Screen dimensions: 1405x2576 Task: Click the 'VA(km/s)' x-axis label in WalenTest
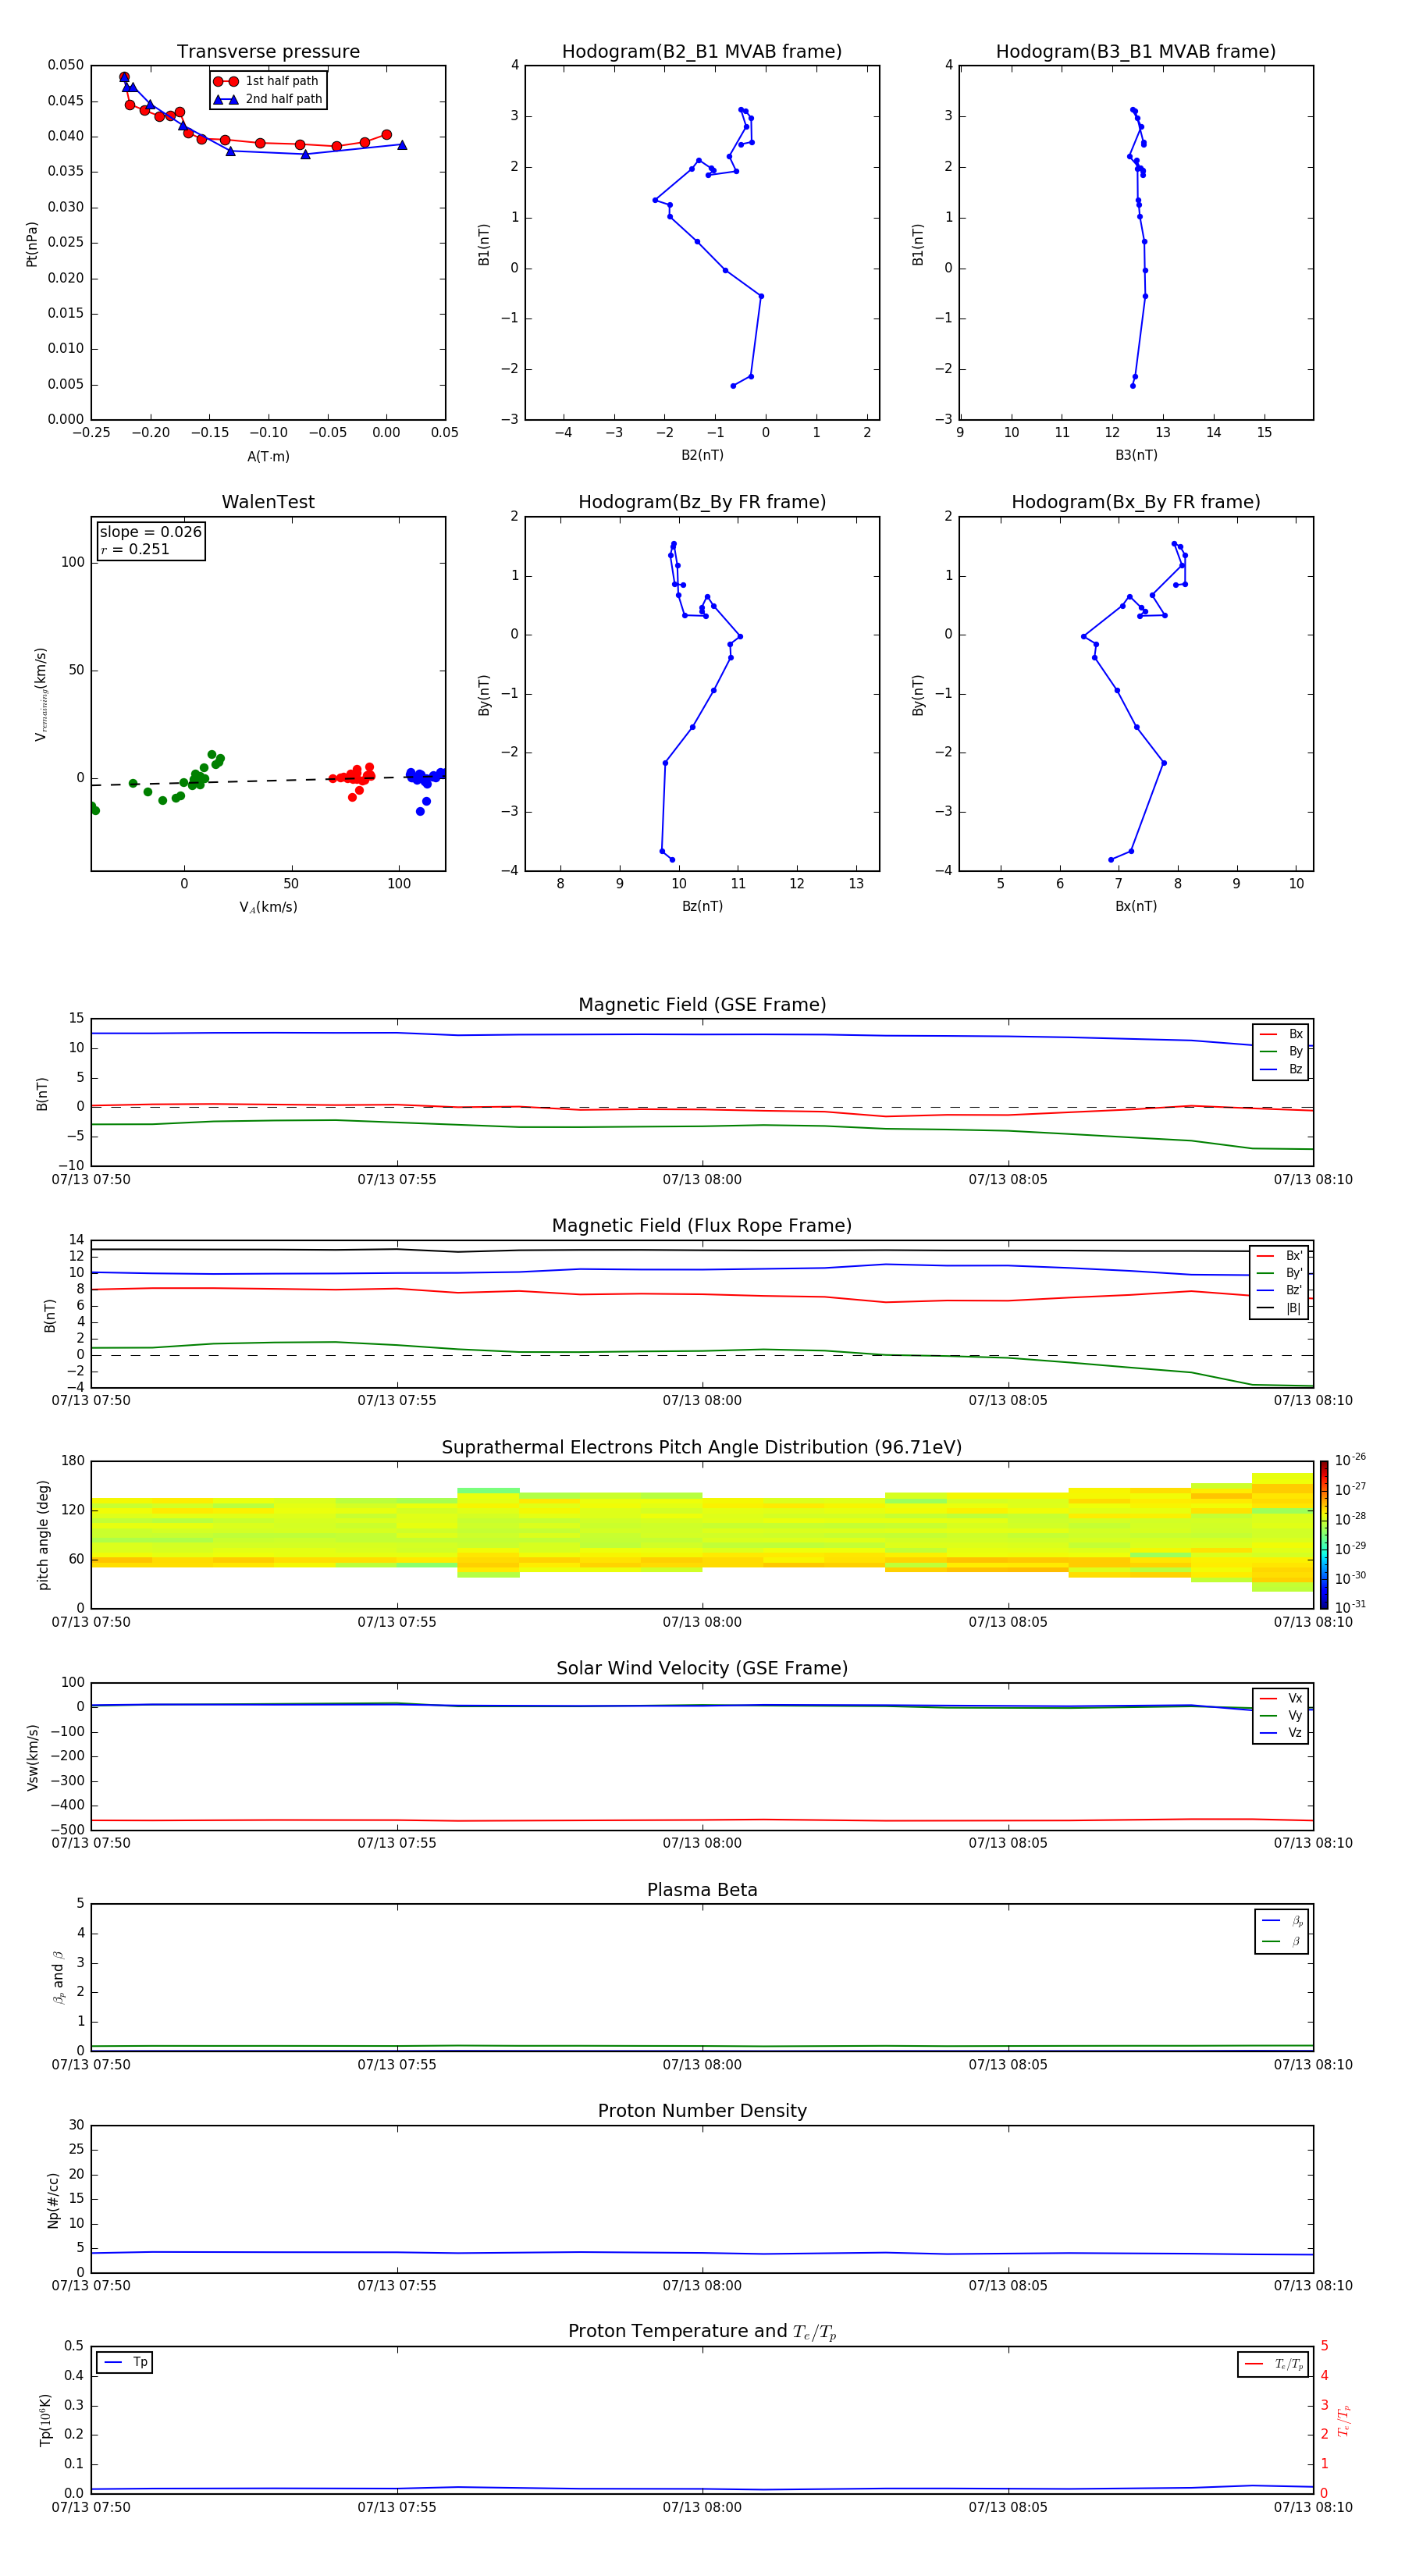(x=268, y=907)
